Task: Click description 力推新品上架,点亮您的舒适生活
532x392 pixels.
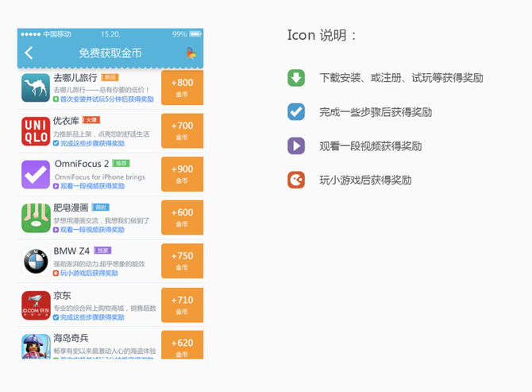Action: point(102,134)
